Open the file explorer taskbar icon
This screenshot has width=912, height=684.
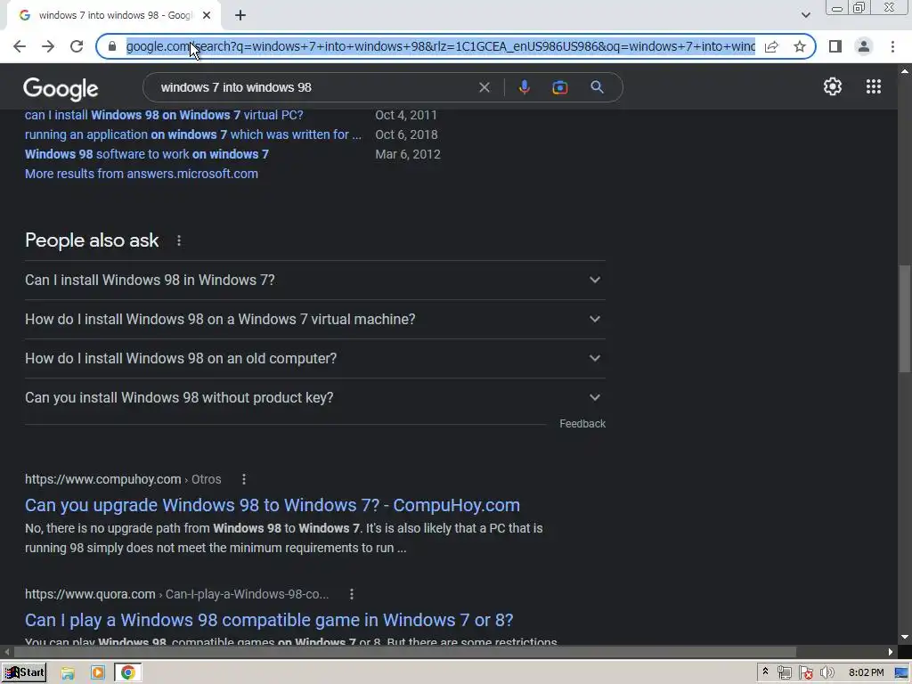coord(68,673)
